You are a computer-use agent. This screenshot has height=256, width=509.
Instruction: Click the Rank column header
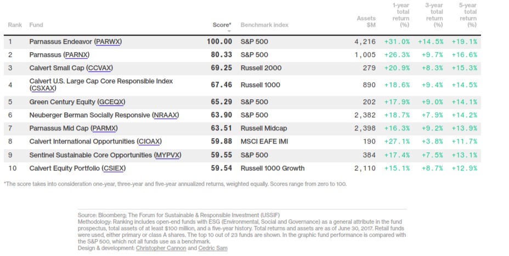point(14,25)
